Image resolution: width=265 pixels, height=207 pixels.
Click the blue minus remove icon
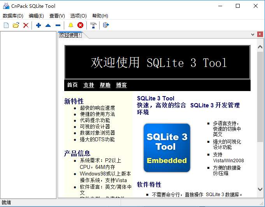point(58,25)
